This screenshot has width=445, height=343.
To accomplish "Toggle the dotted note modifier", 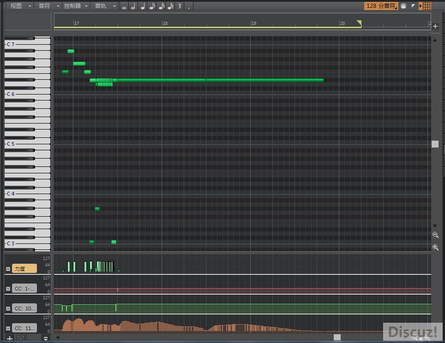I will (189, 6).
